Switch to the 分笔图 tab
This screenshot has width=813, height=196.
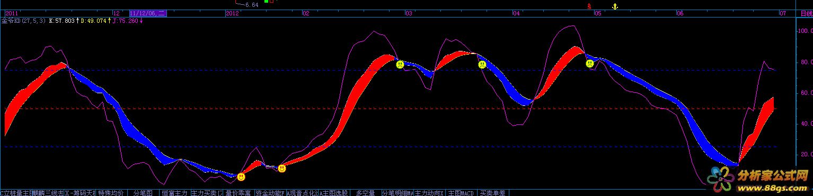pos(143,193)
